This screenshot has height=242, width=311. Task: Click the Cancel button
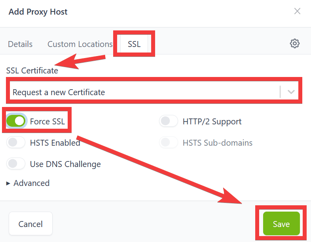point(30,224)
